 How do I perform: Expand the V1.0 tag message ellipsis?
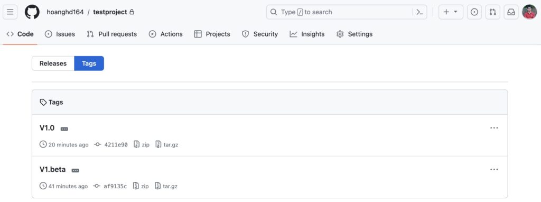64,129
